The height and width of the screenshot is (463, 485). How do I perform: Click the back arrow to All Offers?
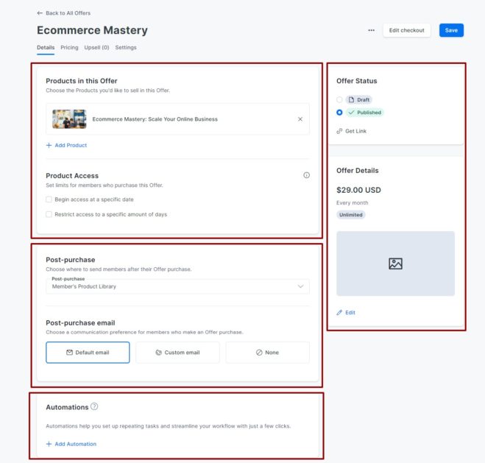pos(40,13)
